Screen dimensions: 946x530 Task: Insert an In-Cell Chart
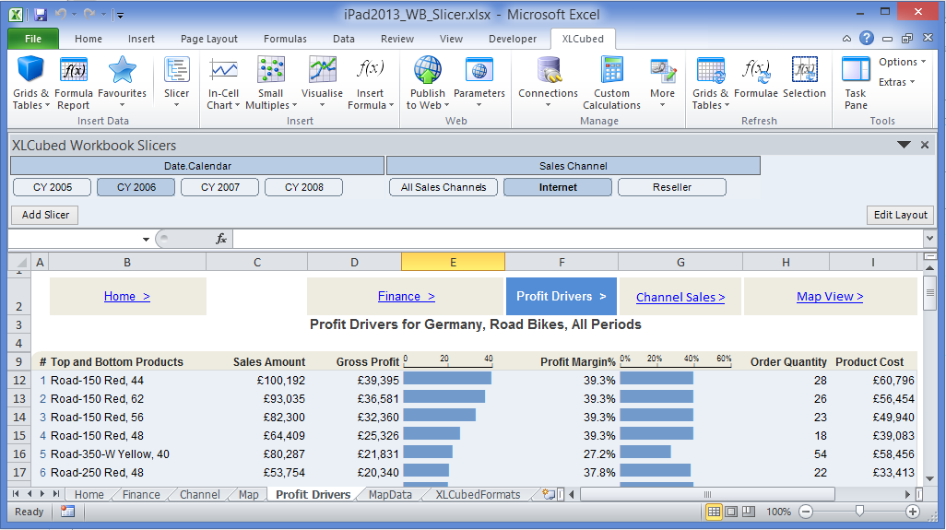223,83
